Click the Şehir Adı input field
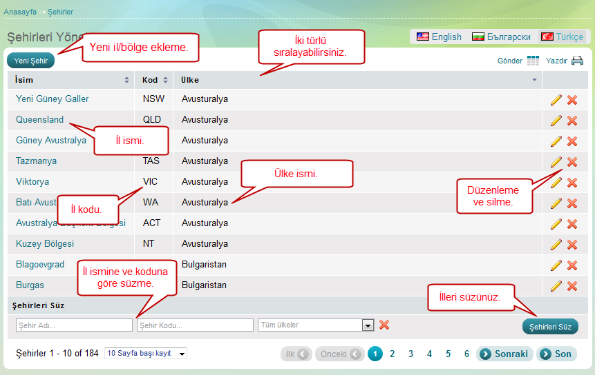 [74, 325]
